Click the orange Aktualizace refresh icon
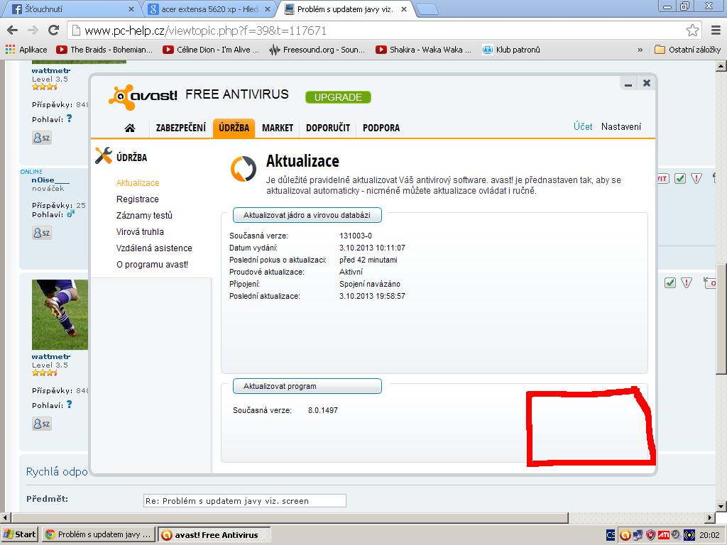This screenshot has width=727, height=545. [x=244, y=169]
